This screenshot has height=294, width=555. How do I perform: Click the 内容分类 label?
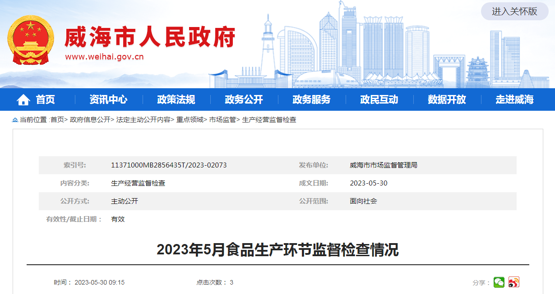click(74, 183)
